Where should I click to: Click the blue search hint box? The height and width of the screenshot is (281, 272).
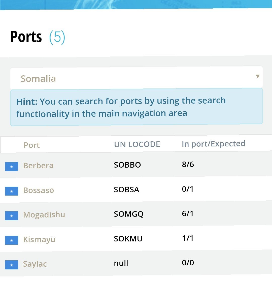coord(136,107)
